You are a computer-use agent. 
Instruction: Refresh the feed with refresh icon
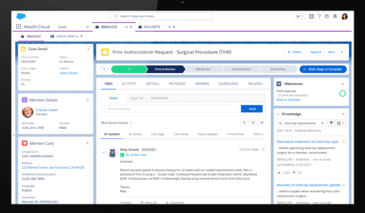(262, 123)
